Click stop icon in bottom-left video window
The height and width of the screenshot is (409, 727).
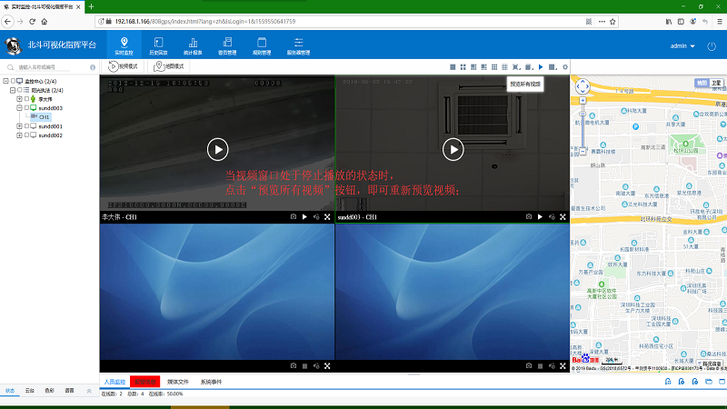tap(304, 366)
